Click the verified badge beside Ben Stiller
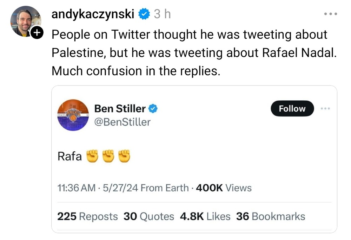The width and height of the screenshot is (351, 240). click(x=152, y=109)
